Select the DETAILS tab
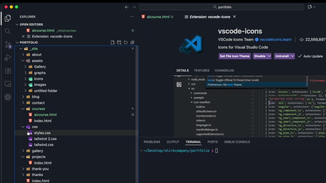 tap(183, 70)
